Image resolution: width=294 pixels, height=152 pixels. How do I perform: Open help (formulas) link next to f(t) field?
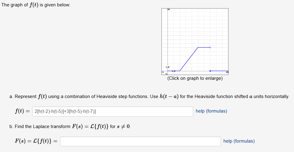click(211, 111)
